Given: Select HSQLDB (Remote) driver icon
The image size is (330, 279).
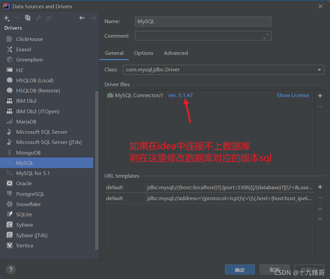Looking at the screenshot, I should pos(10,90).
